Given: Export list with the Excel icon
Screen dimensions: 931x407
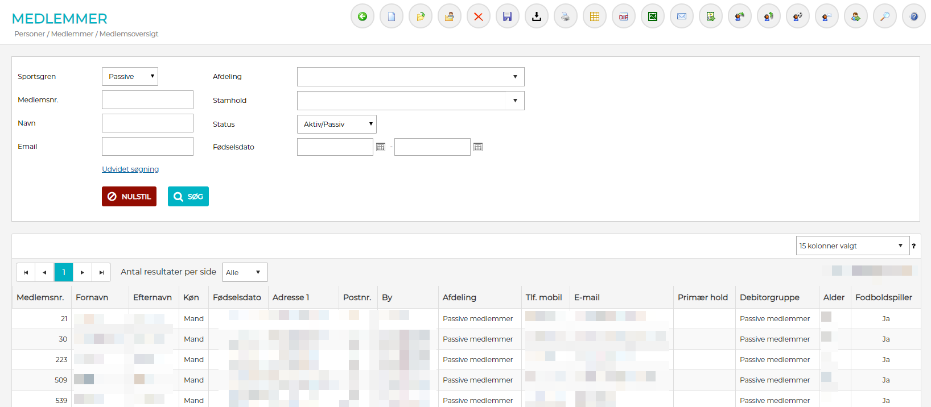Looking at the screenshot, I should coord(653,16).
